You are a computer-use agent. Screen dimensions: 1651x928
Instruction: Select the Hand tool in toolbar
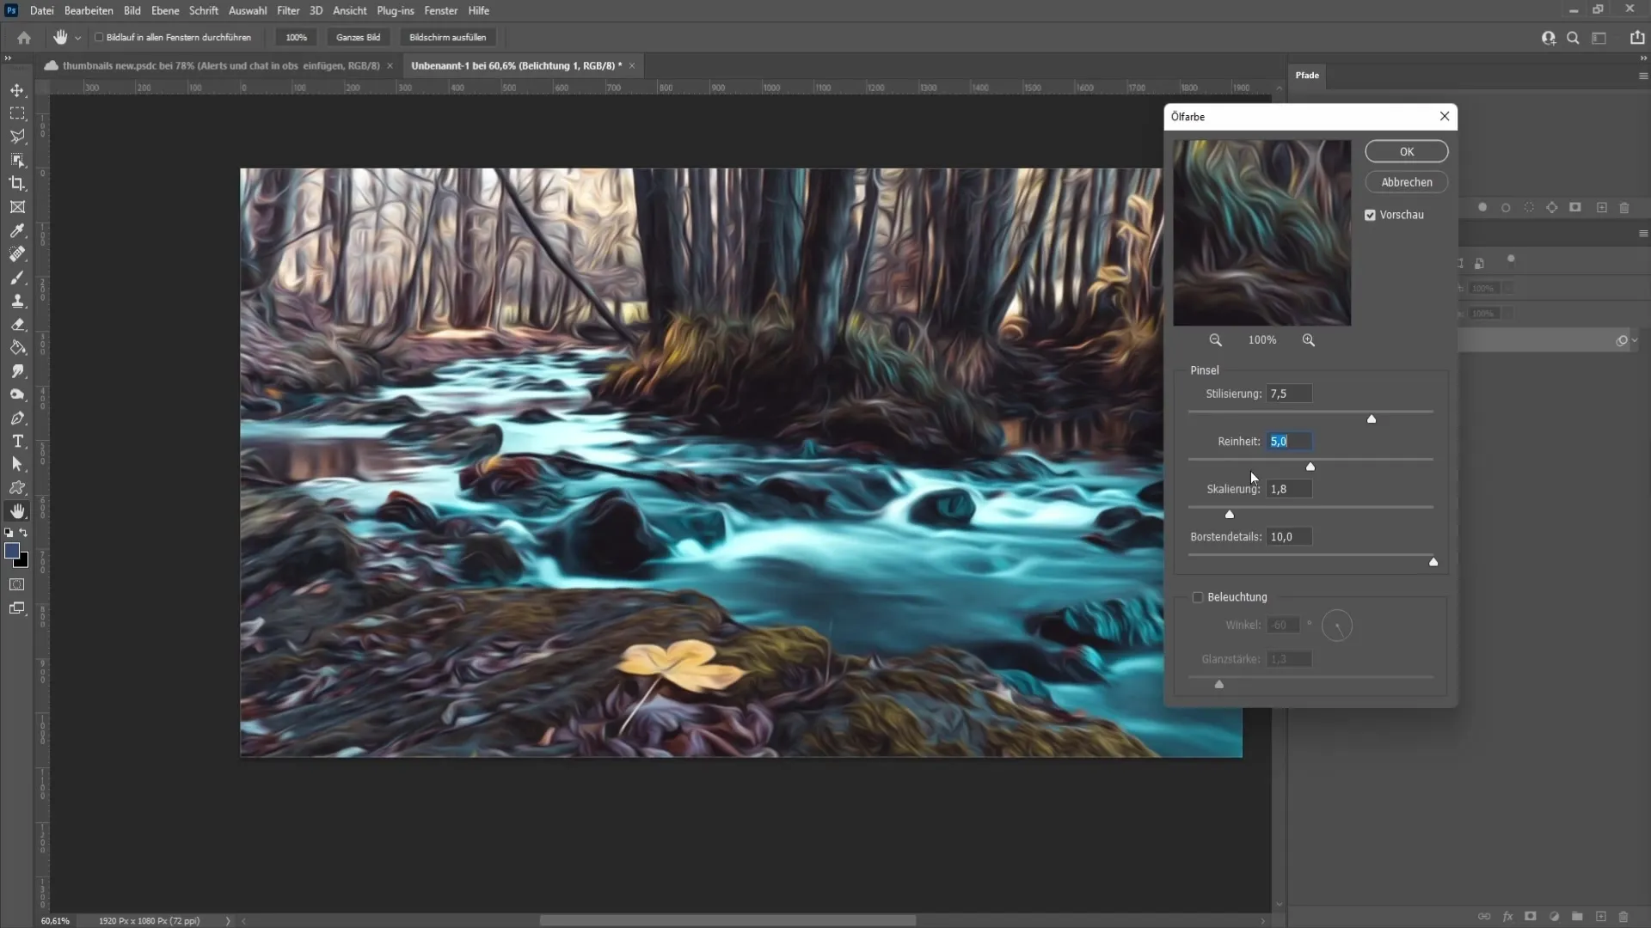click(x=17, y=511)
